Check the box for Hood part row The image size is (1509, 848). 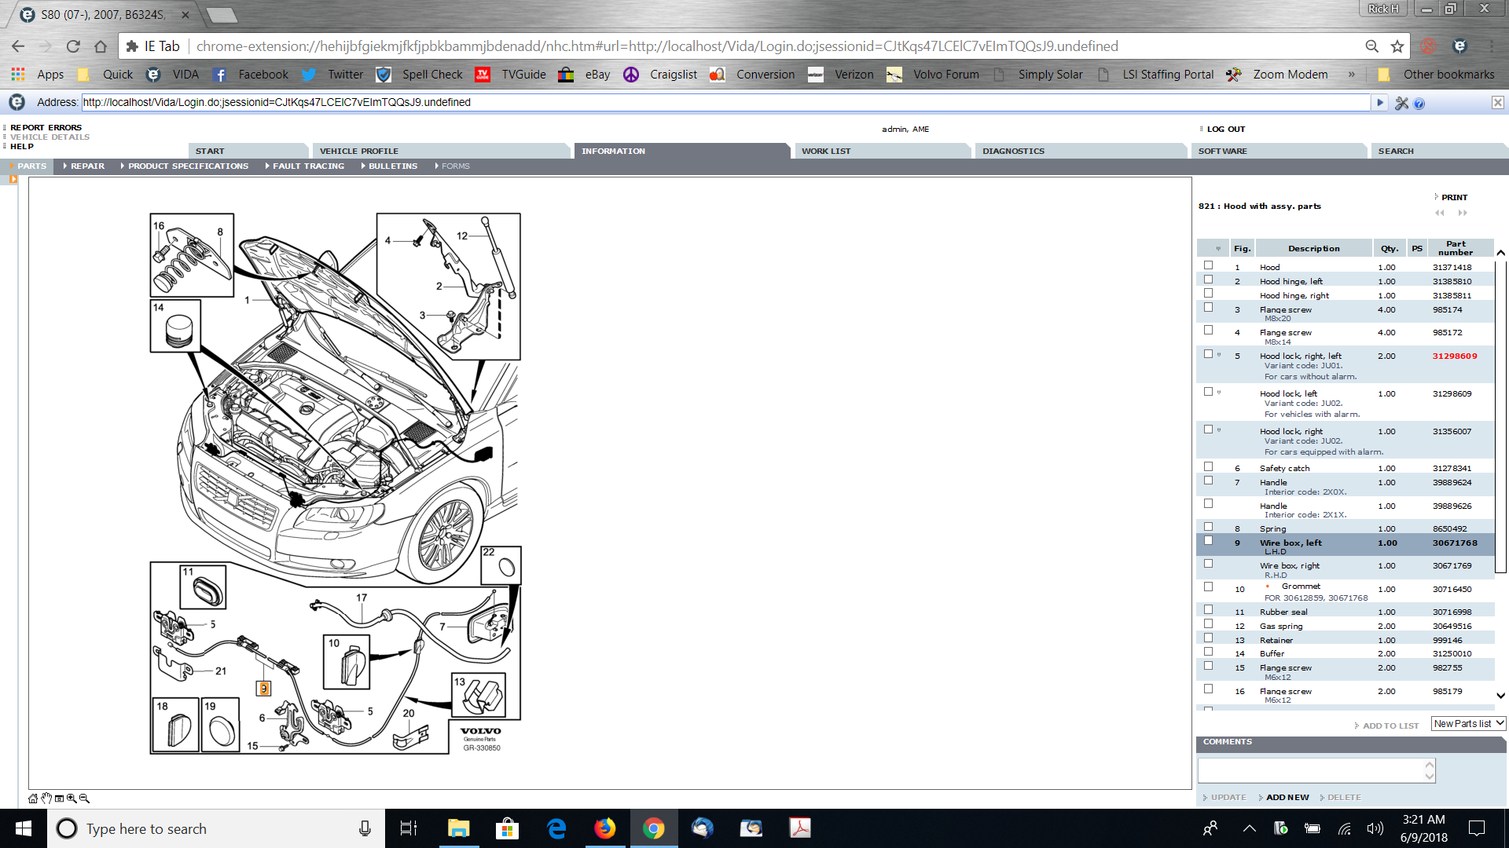point(1209,266)
